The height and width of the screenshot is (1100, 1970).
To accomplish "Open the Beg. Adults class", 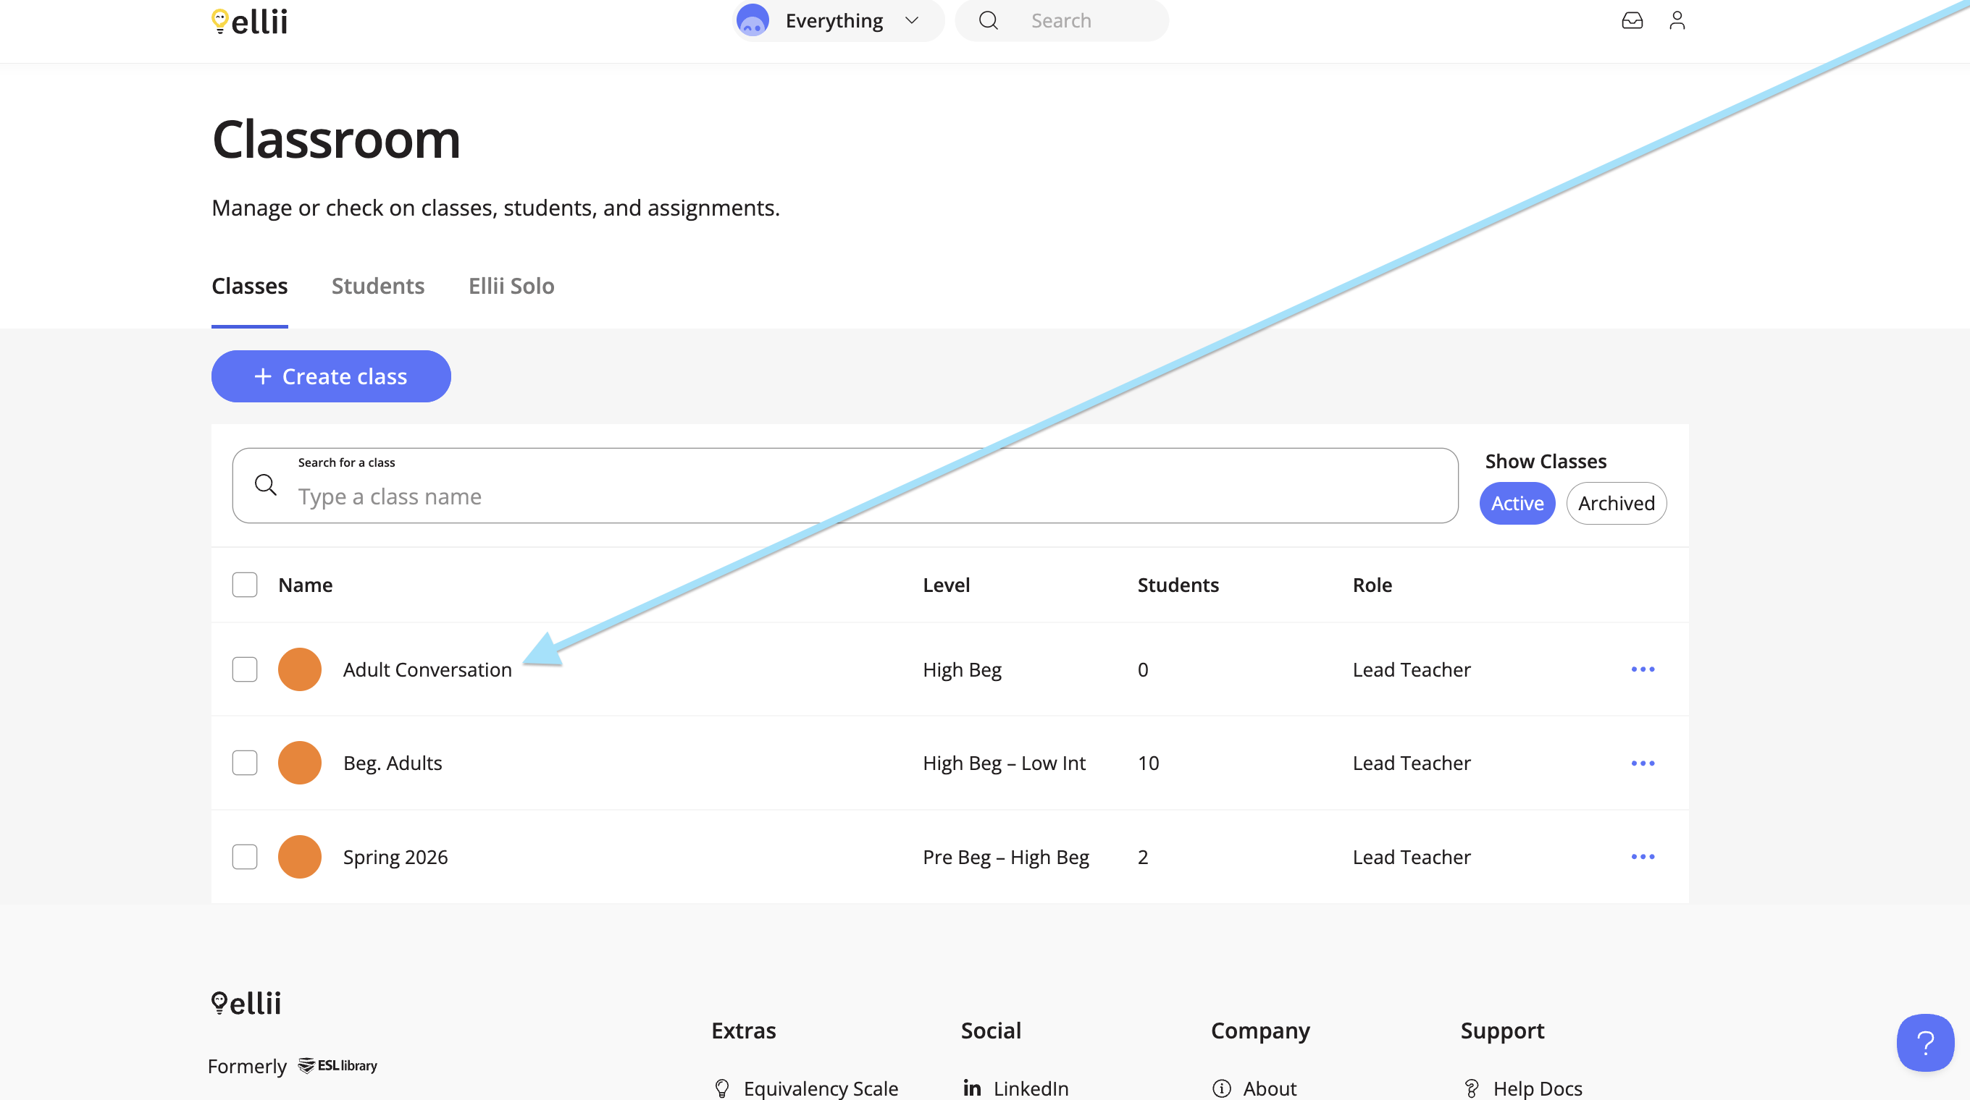I will point(393,763).
